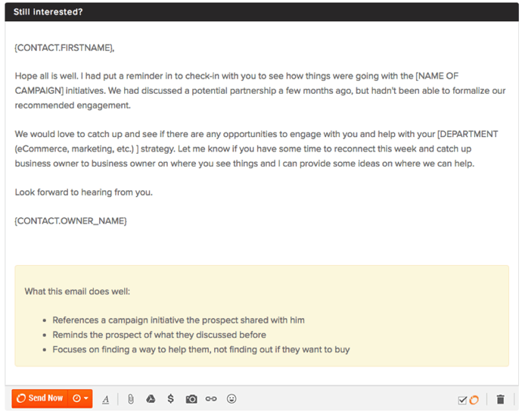Click the orange tracking swirl icon
Image resolution: width=522 pixels, height=415 pixels.
(x=474, y=400)
